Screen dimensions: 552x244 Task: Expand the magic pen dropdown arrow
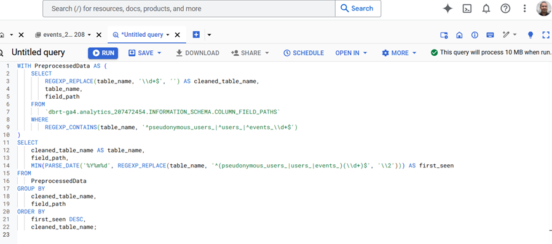point(515,34)
